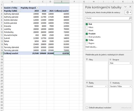Select the Kravata row label
This screenshot has width=134, height=111.
[12, 26]
